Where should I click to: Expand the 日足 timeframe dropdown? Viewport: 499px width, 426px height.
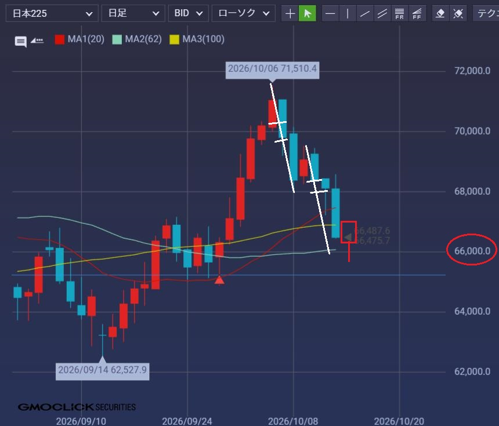pos(133,13)
